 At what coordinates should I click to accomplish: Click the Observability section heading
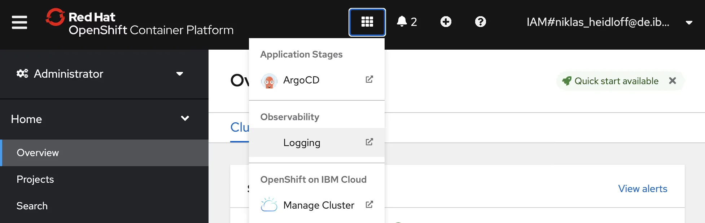(x=290, y=117)
